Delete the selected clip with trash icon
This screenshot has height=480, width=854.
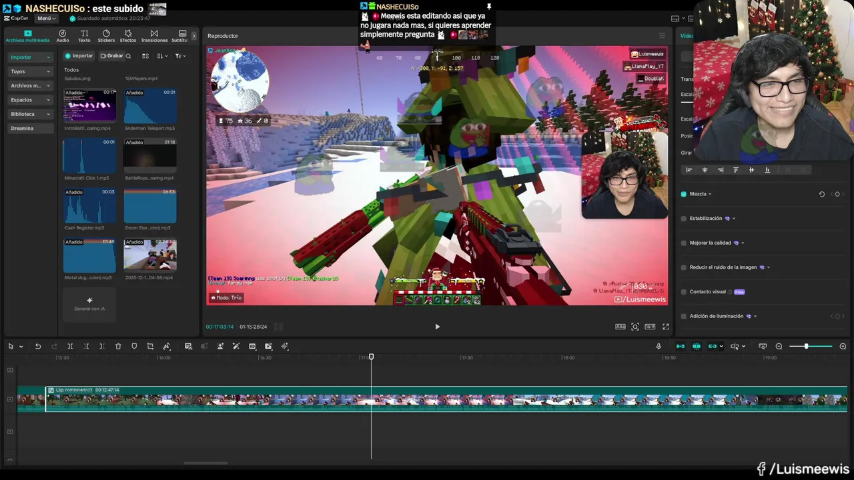tap(118, 346)
